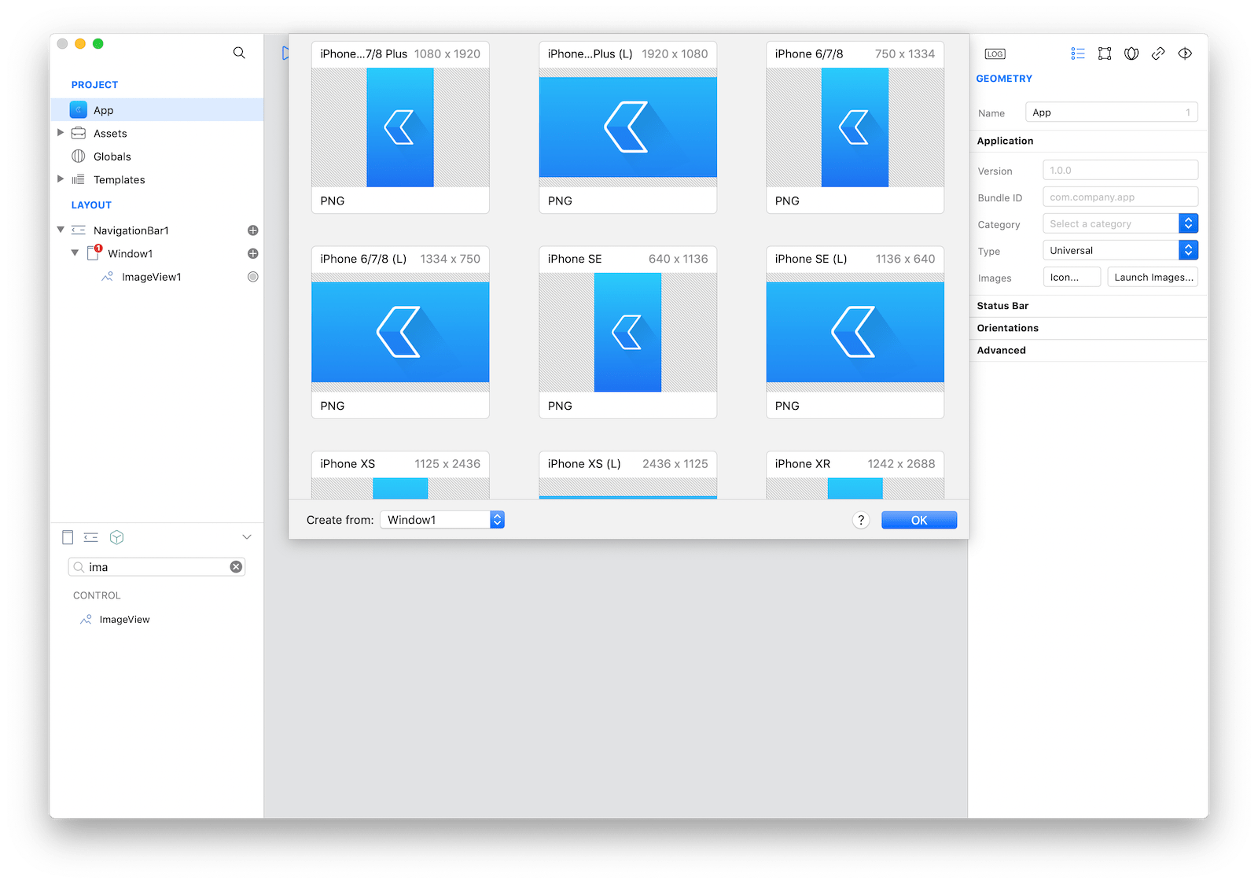The image size is (1258, 884).
Task: Focus the Name field containing App
Action: pyautogui.click(x=1111, y=112)
